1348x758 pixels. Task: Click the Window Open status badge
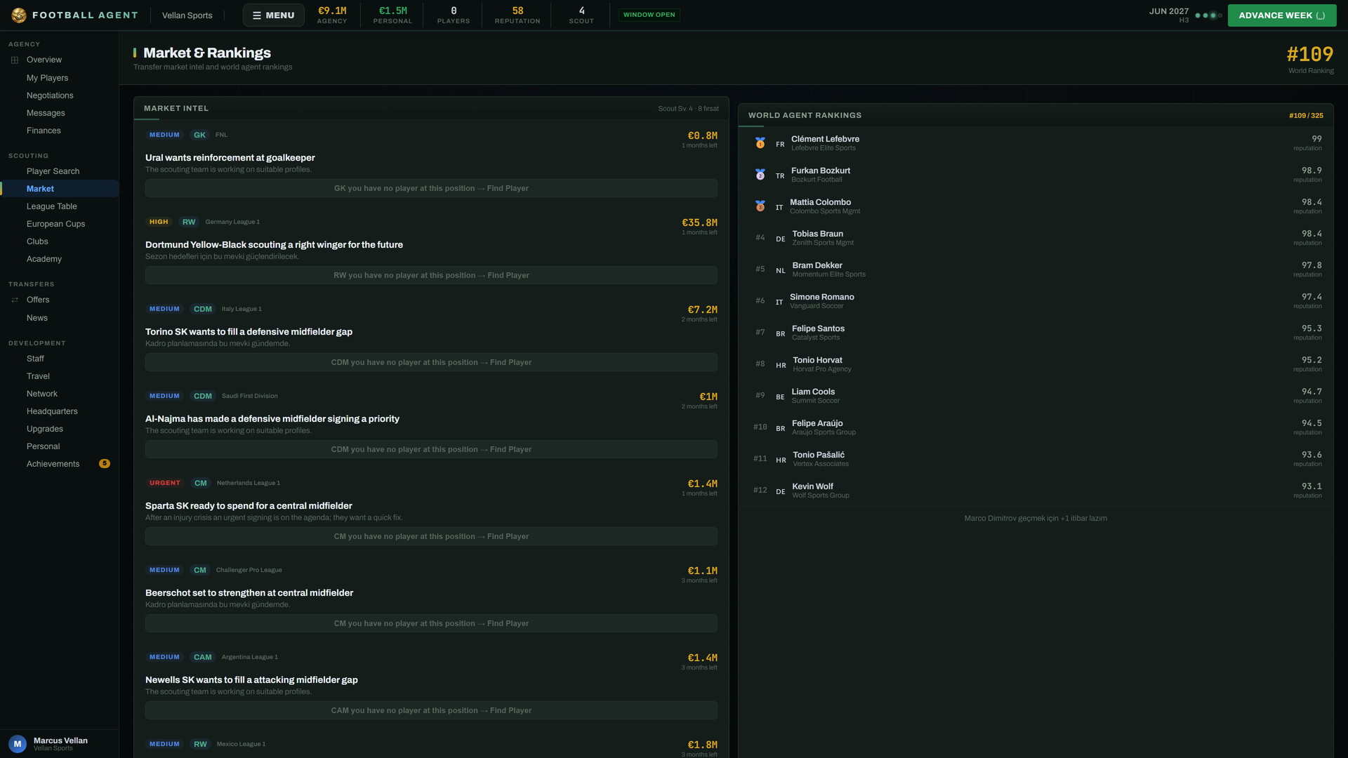(x=649, y=15)
